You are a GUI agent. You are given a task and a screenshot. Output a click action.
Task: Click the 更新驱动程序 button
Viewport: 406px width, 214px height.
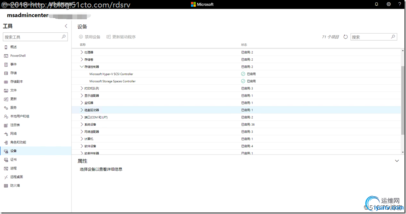pos(121,37)
